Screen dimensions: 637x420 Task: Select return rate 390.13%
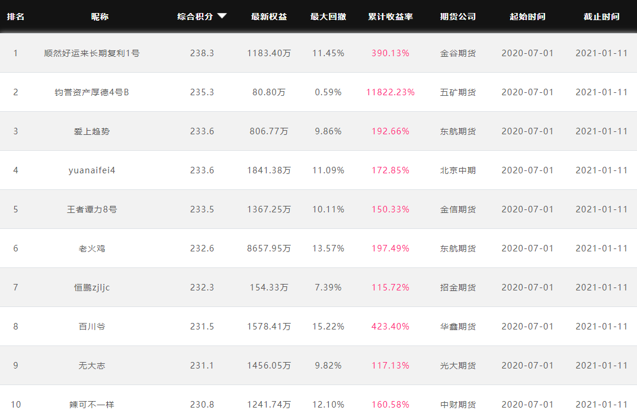390,53
